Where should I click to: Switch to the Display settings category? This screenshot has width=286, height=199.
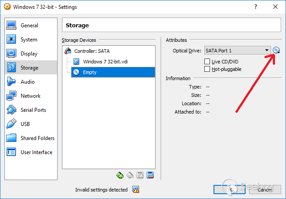[x=31, y=54]
